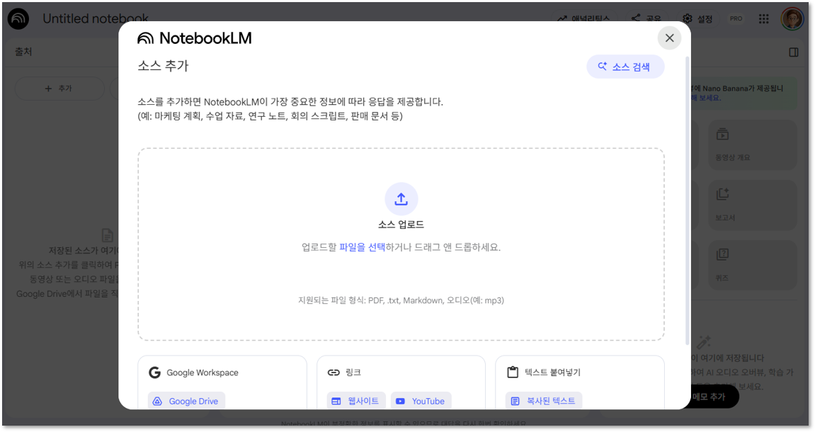Click the link chain icon
This screenshot has width=815, height=432.
coord(334,373)
